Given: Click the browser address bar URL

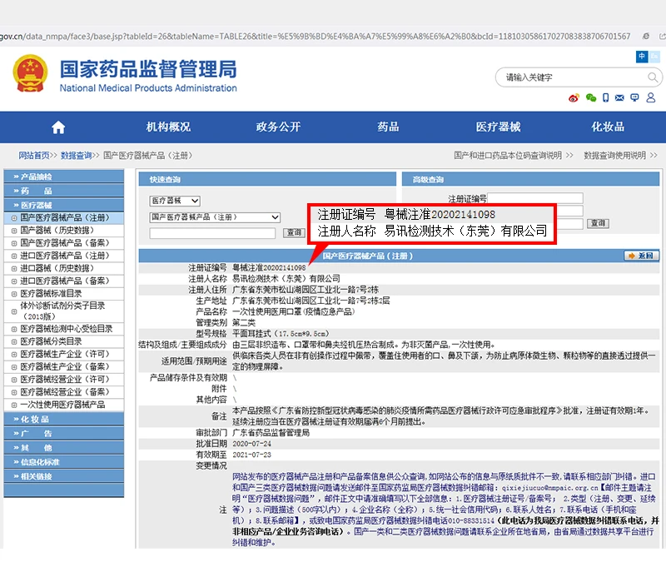Looking at the screenshot, I should point(316,37).
